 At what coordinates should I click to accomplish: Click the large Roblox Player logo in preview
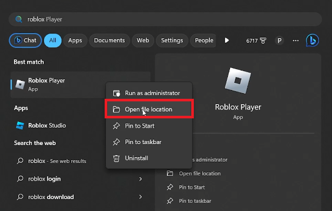[x=238, y=82]
